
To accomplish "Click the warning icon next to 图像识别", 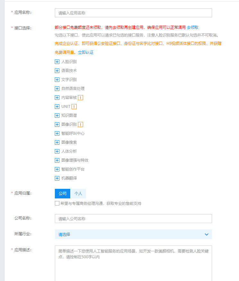I will [x=81, y=124].
